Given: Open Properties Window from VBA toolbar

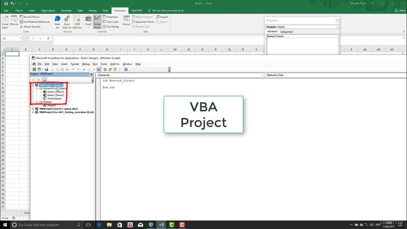Looking at the screenshot, I should (x=110, y=69).
